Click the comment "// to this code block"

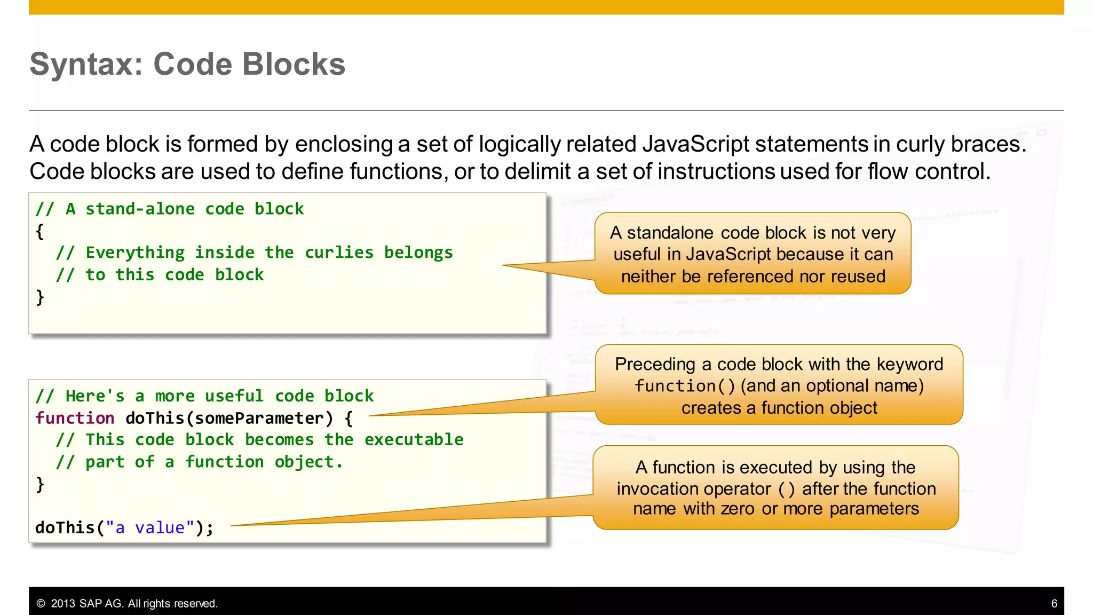pos(160,274)
